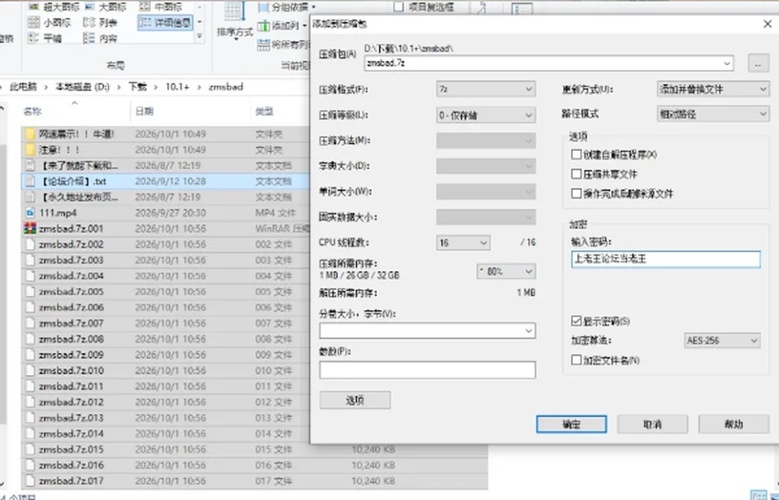This screenshot has height=500, width=779.
Task: Select the 列表 layout option
Action: click(x=100, y=23)
